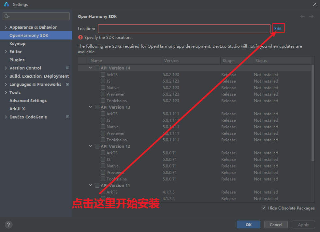This screenshot has height=232, width=320.
Task: Check the API Version 13 checkbox
Action: pos(97,107)
